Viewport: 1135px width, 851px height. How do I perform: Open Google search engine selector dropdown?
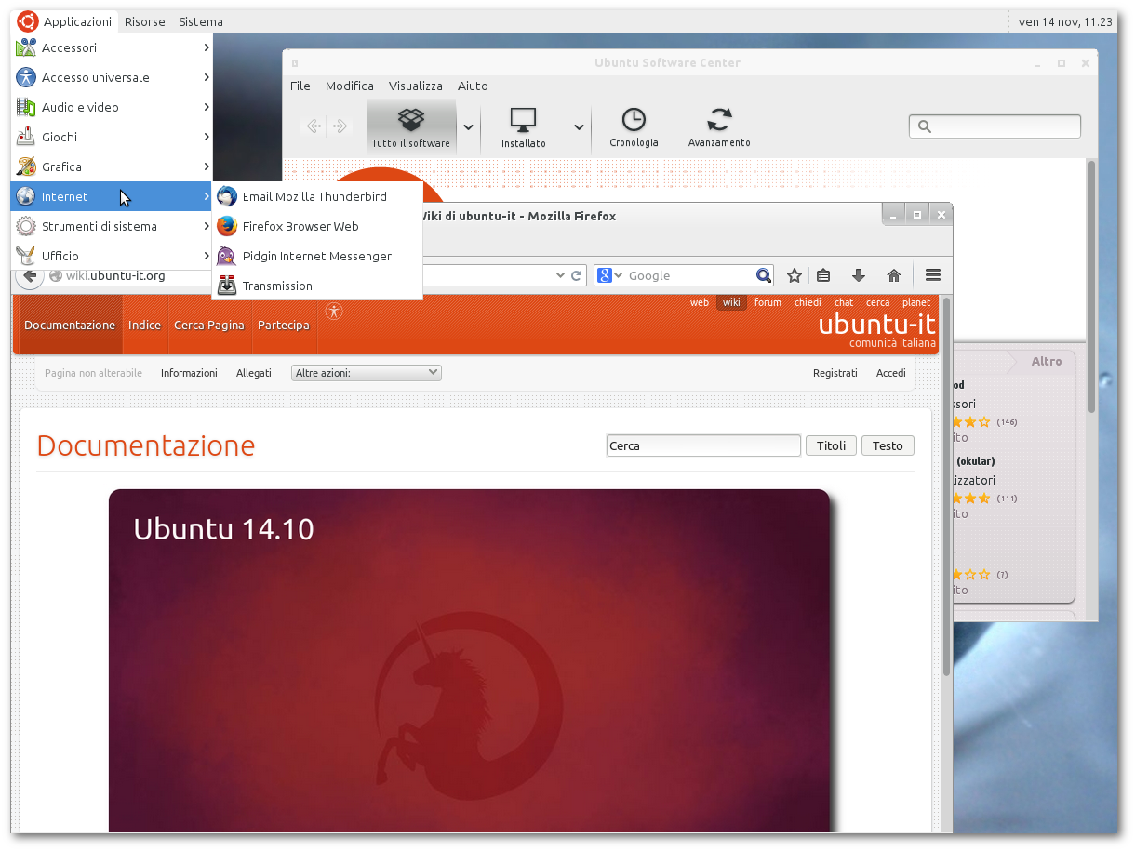pyautogui.click(x=609, y=275)
